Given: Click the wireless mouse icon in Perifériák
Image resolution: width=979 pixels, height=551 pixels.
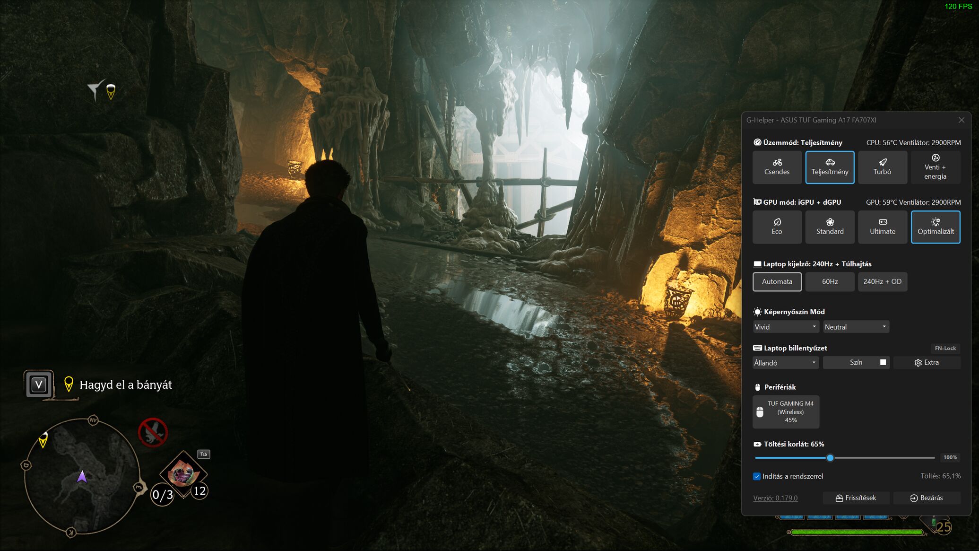Looking at the screenshot, I should pos(760,412).
